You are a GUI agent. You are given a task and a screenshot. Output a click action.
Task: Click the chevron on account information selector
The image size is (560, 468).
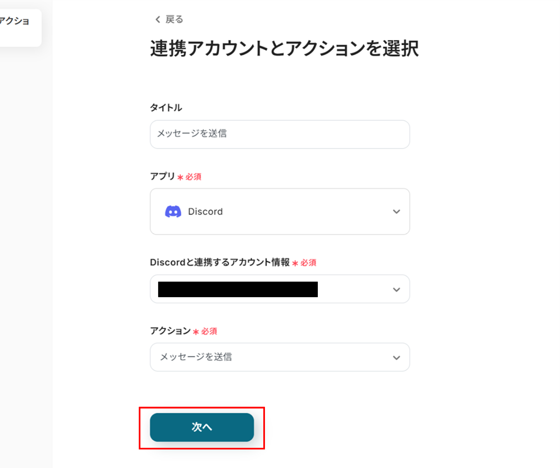(x=396, y=289)
